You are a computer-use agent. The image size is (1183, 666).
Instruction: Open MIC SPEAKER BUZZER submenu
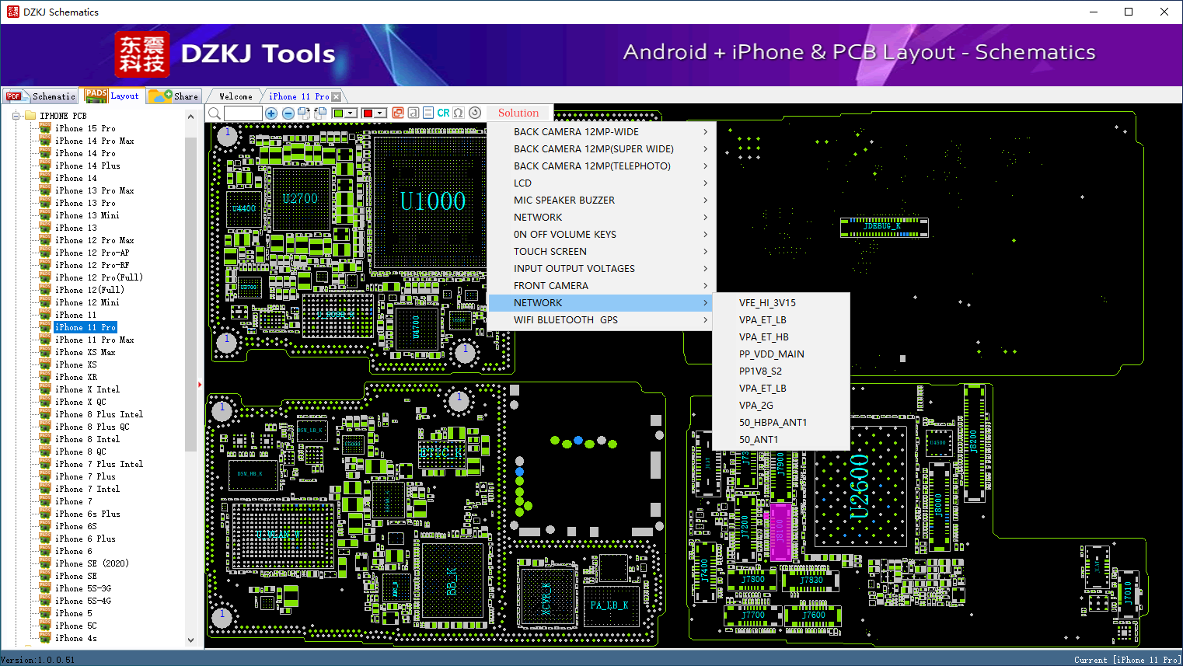coord(602,200)
